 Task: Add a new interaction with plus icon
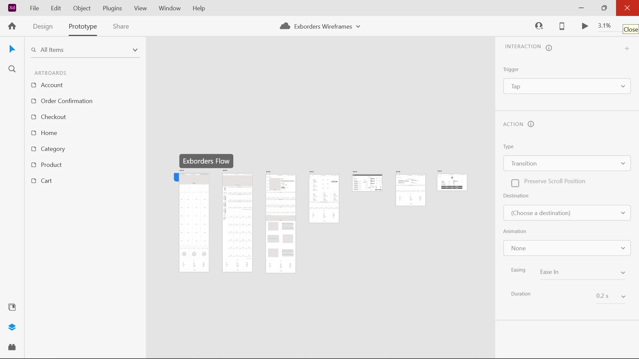pyautogui.click(x=627, y=49)
